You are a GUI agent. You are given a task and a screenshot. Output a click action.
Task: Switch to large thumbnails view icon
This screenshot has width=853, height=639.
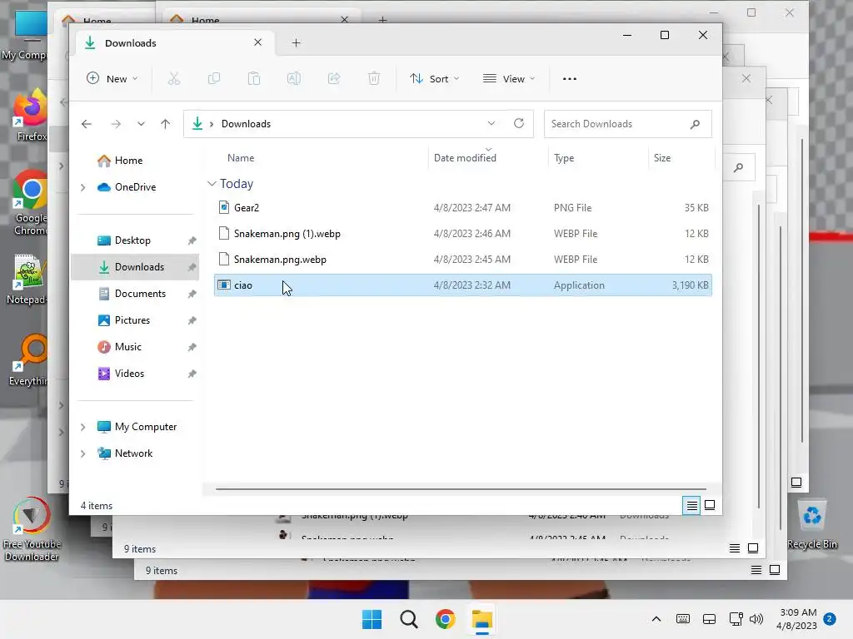pyautogui.click(x=710, y=505)
